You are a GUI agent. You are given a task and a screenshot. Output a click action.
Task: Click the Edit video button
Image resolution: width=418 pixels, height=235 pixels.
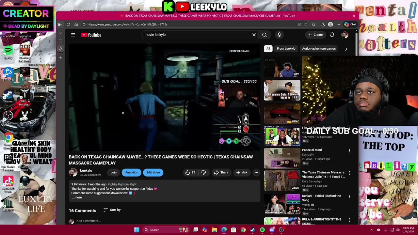[153, 172]
